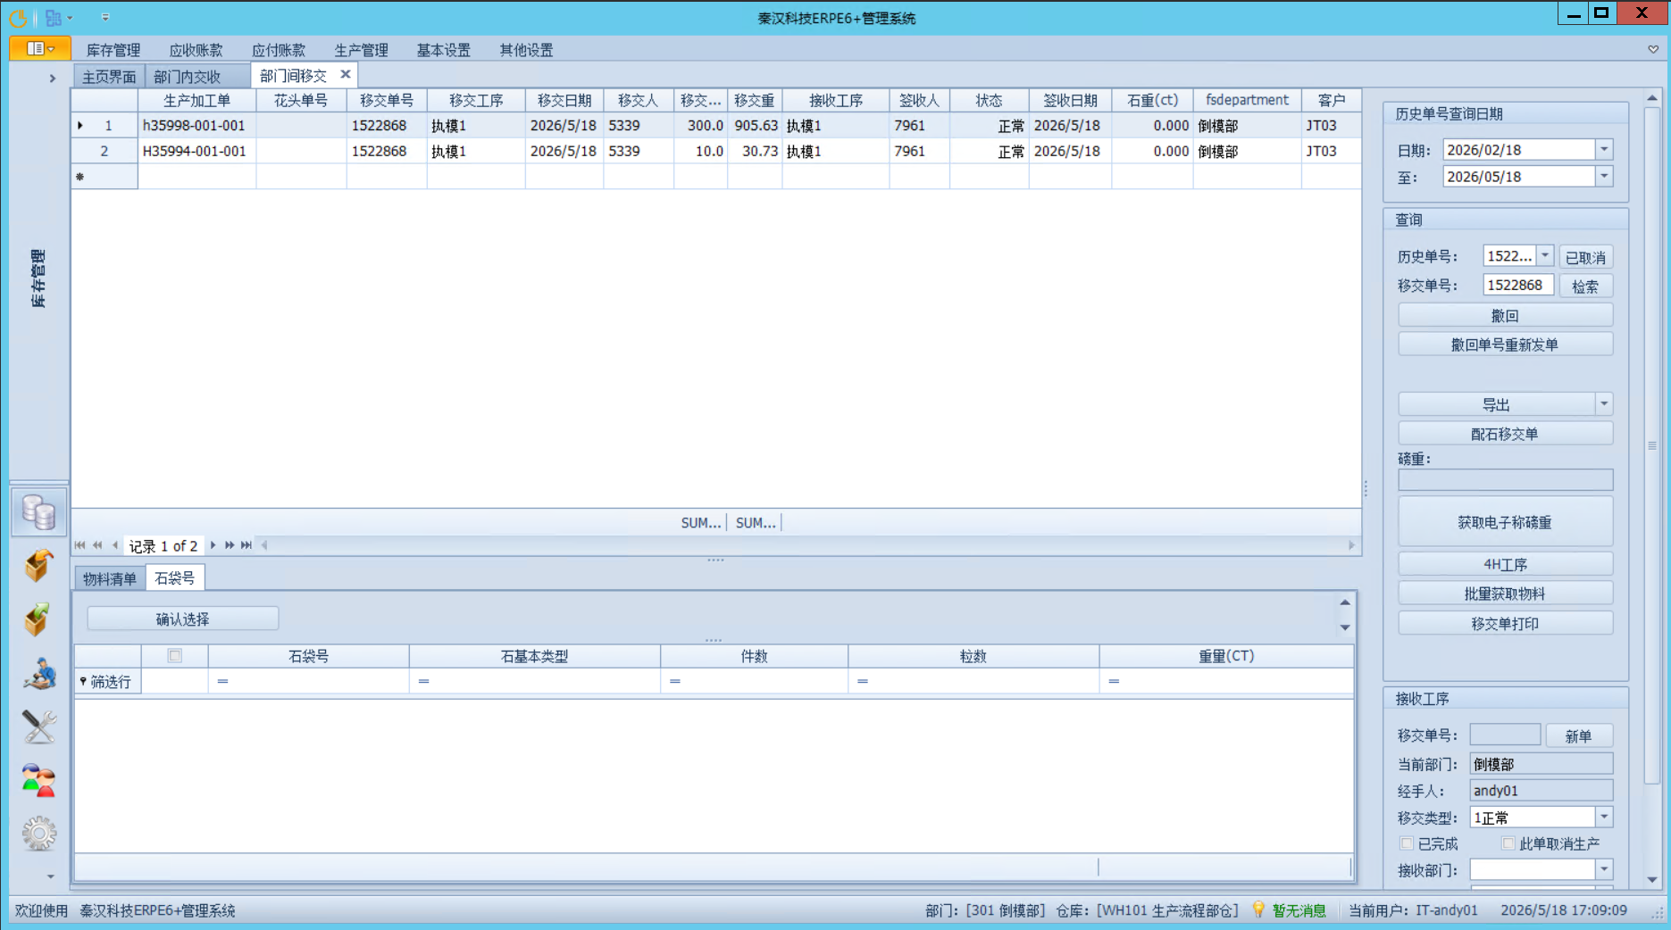Click the 4H工序 button
The width and height of the screenshot is (1671, 930).
point(1505,564)
